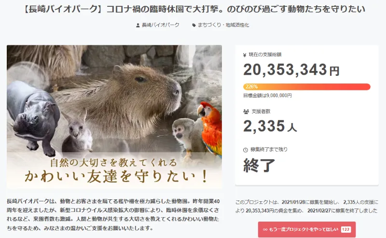
Task: Open the 長崎バイオパーク owner profile link
Action: [x=161, y=25]
